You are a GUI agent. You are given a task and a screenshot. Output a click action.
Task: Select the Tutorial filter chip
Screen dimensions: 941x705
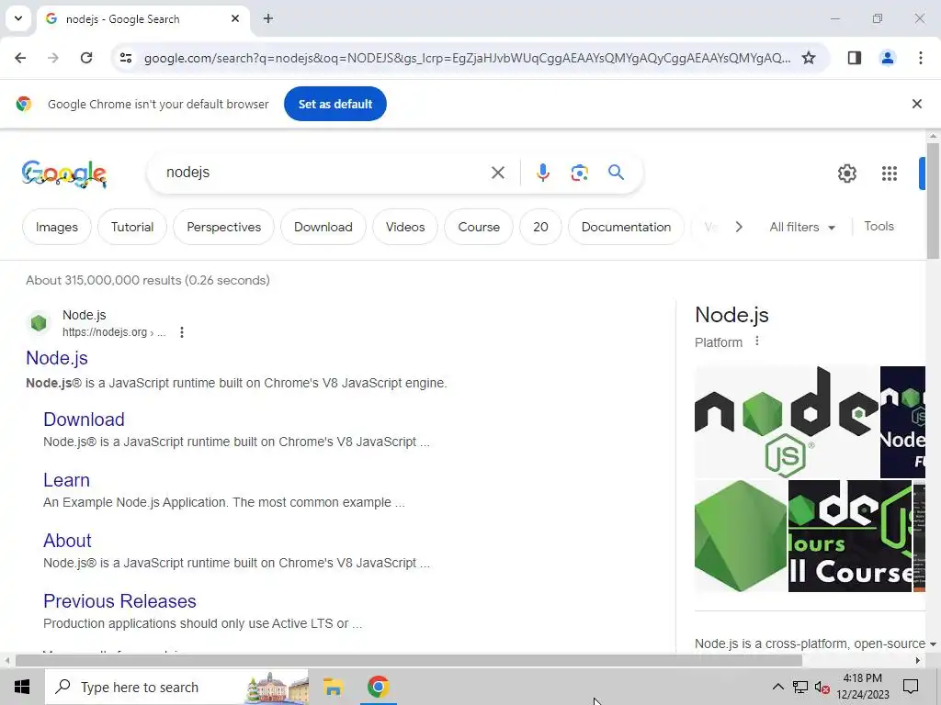tap(132, 227)
